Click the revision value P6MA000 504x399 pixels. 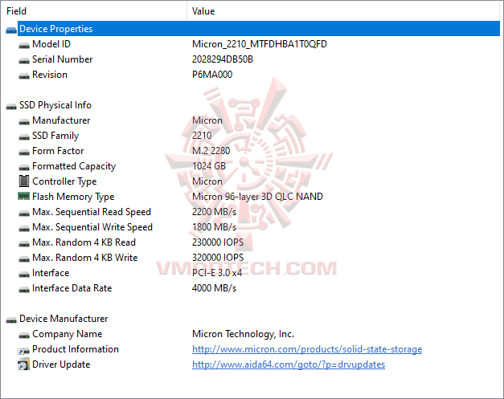click(212, 75)
